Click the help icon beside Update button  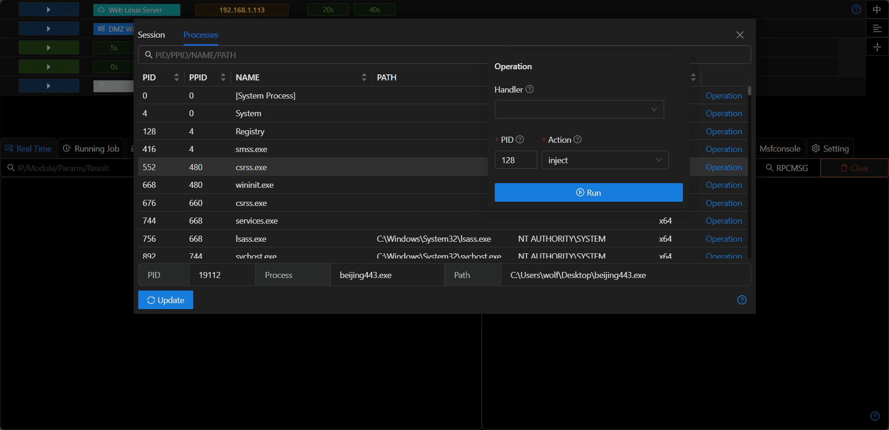pos(742,300)
